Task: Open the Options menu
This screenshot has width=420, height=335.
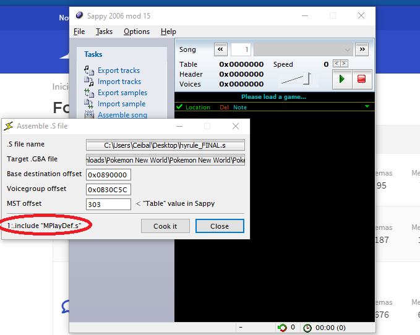Action: coord(136,32)
